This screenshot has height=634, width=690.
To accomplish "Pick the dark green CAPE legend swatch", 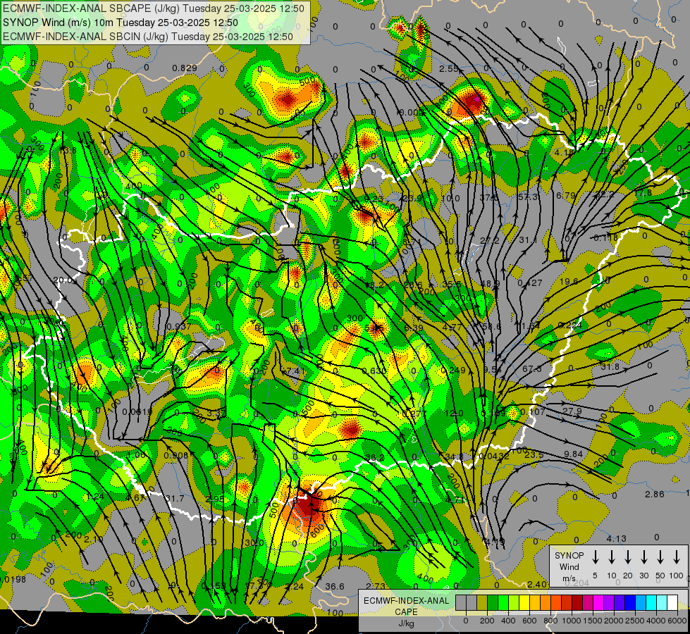I will [493, 603].
